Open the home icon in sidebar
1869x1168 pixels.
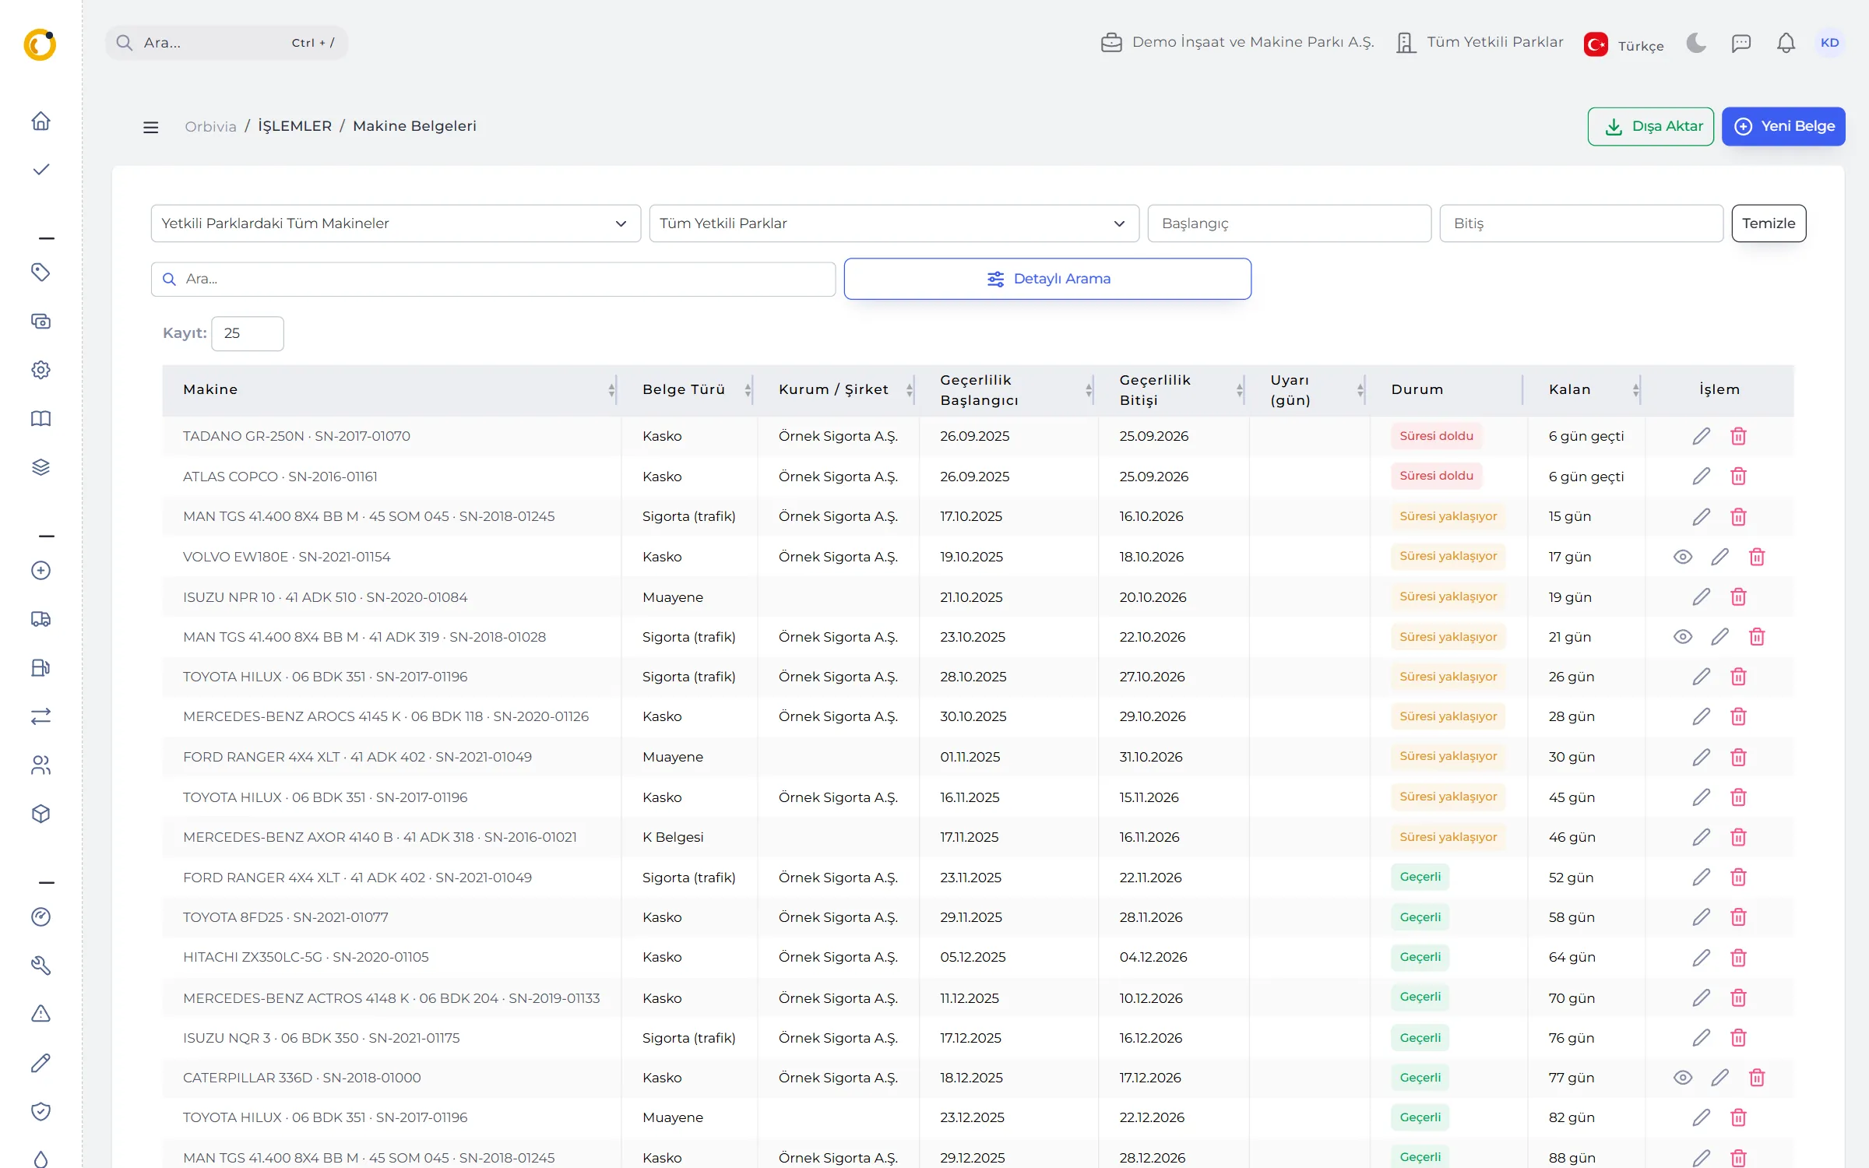[x=40, y=121]
